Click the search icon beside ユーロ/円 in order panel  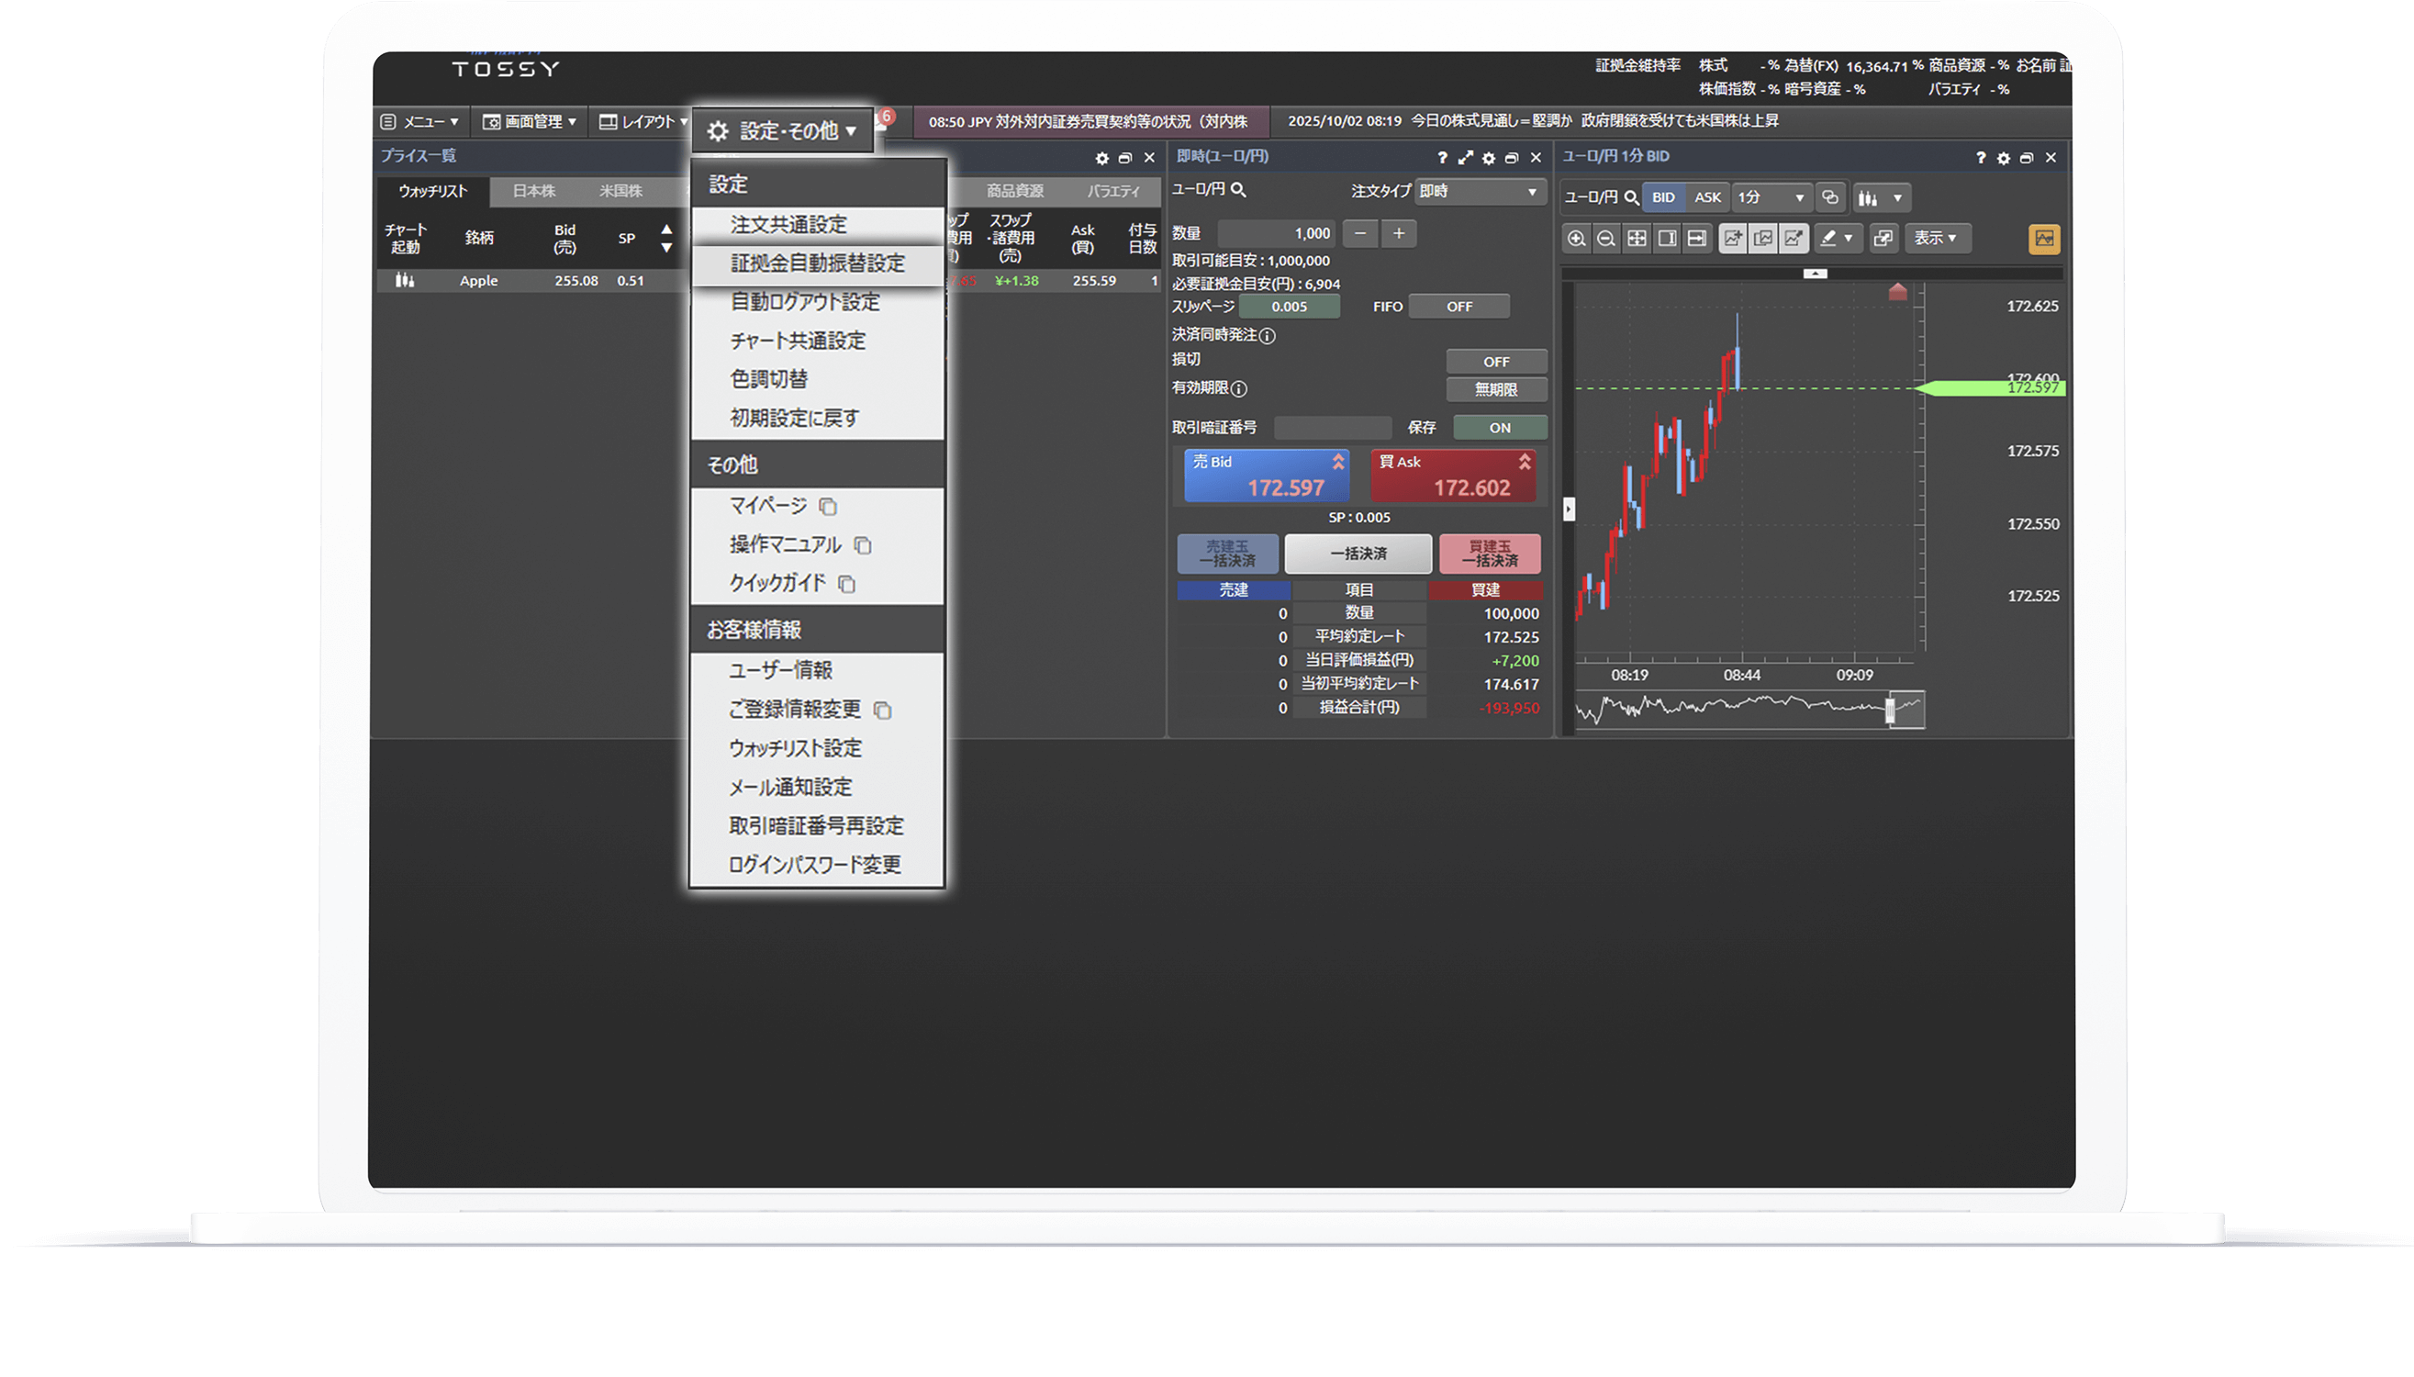[1239, 190]
